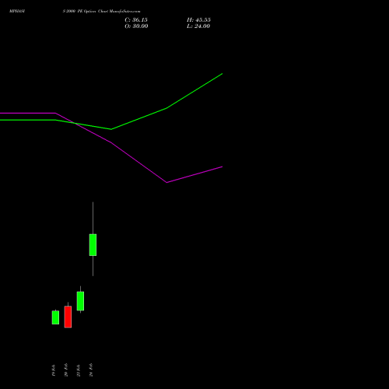Select the tallest green candlestick body
The width and height of the screenshot is (389, 389).
93,245
